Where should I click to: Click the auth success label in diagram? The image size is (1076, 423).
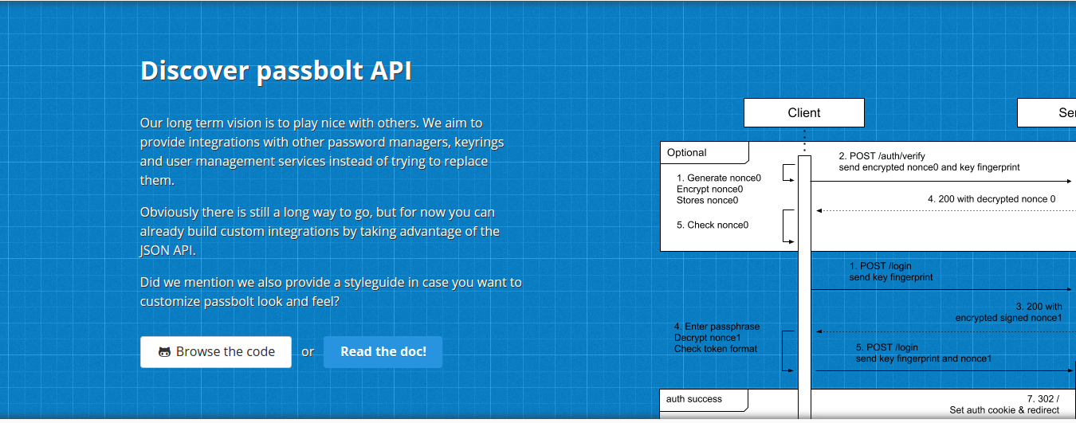[x=693, y=399]
